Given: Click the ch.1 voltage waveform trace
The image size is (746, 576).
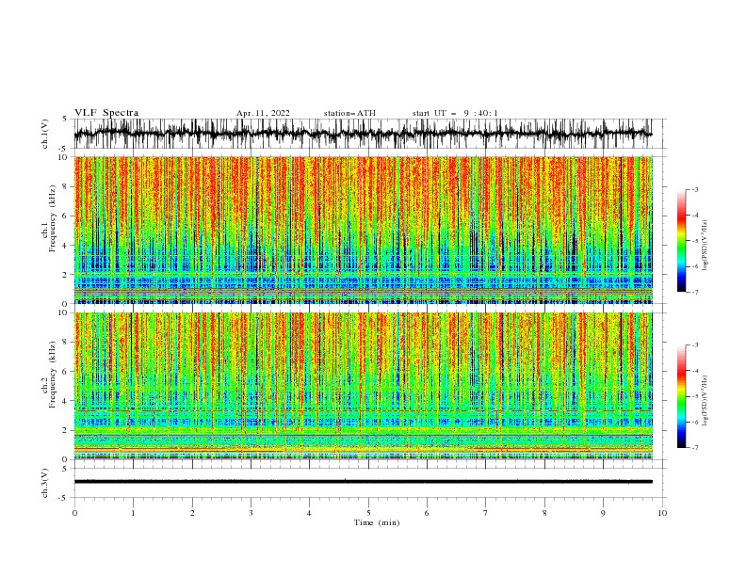Looking at the screenshot, I should pos(363,134).
